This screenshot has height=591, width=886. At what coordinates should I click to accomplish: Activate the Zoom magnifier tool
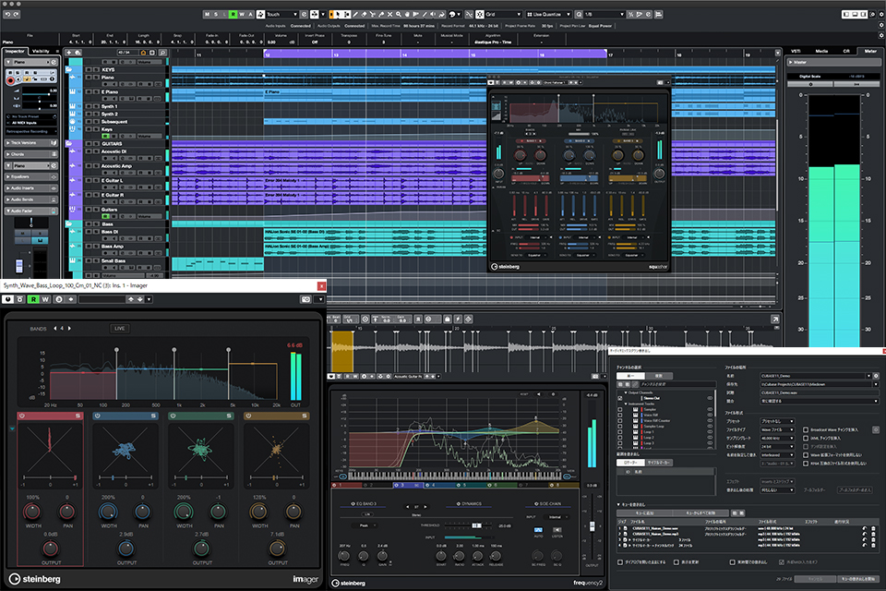click(398, 13)
